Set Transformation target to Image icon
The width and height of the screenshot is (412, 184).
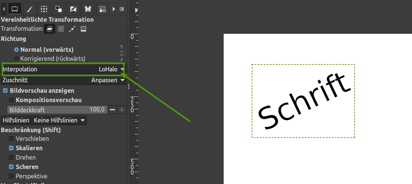point(83,29)
